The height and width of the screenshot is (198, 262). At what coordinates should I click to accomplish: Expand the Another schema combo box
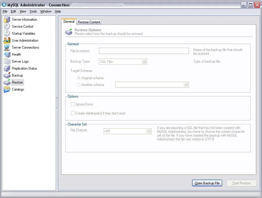(186, 85)
